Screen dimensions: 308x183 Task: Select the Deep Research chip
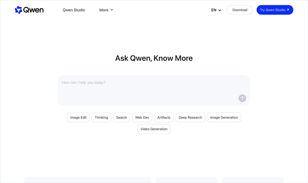click(x=190, y=118)
